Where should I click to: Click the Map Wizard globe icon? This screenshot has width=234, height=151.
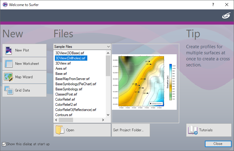pos(9,77)
